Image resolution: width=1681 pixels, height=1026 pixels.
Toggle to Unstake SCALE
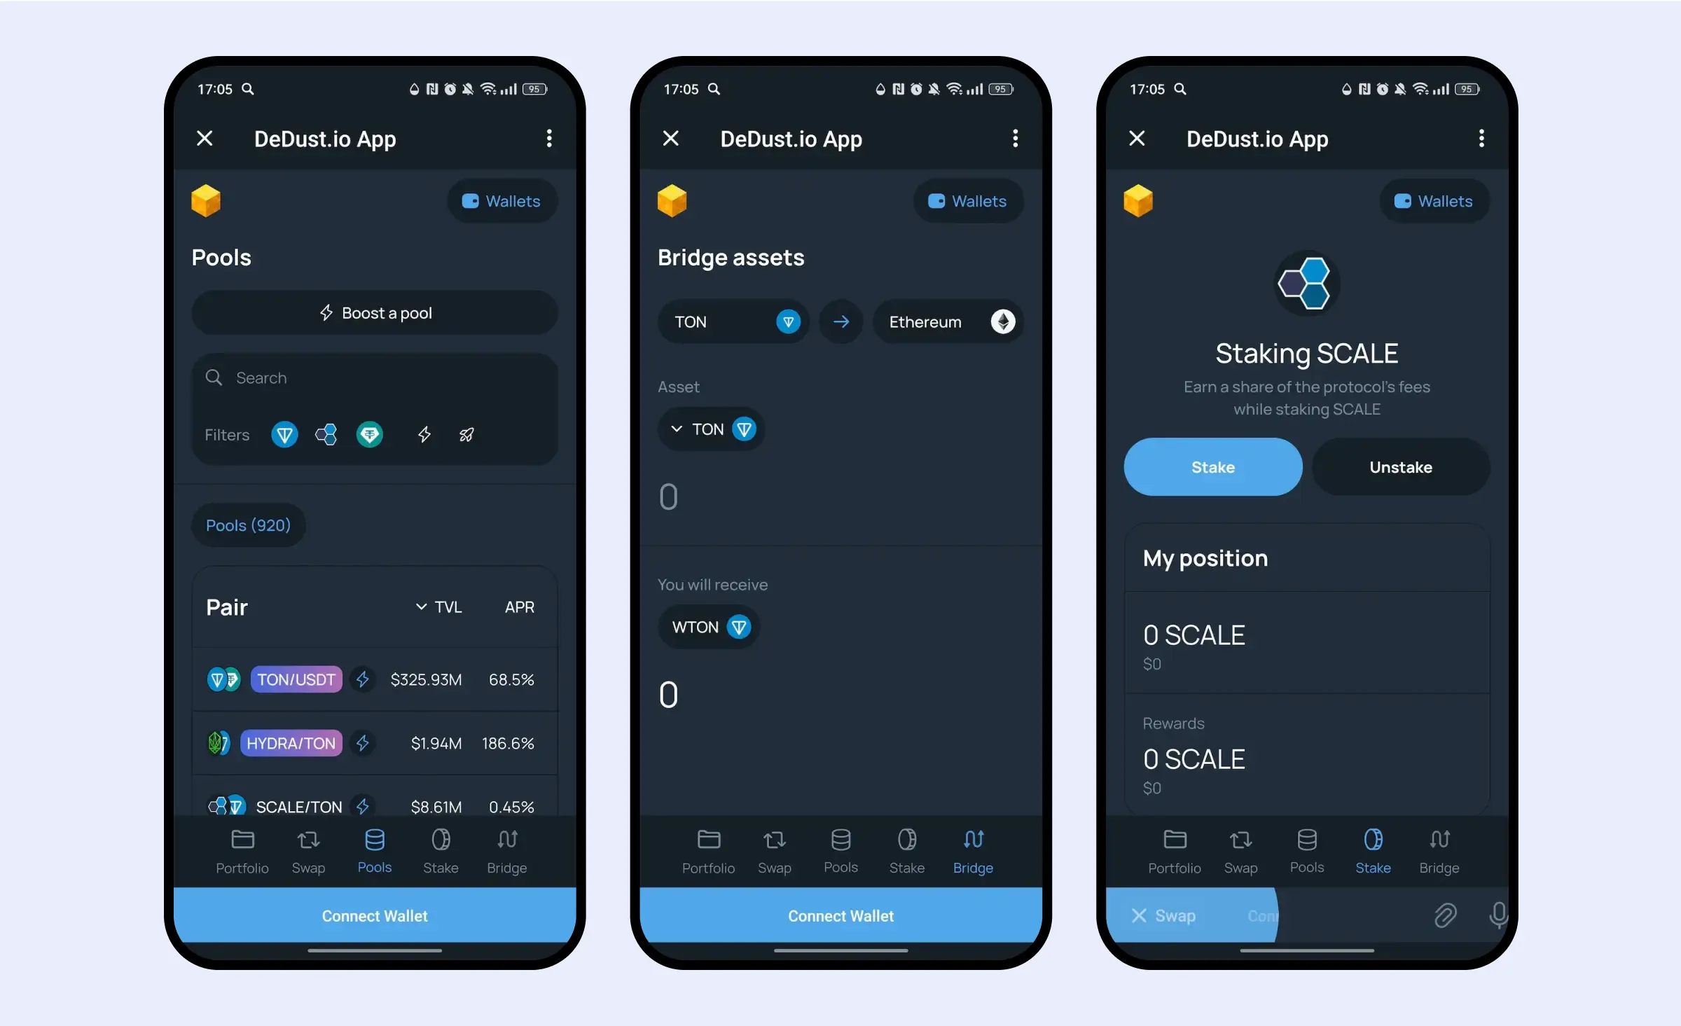click(x=1397, y=467)
